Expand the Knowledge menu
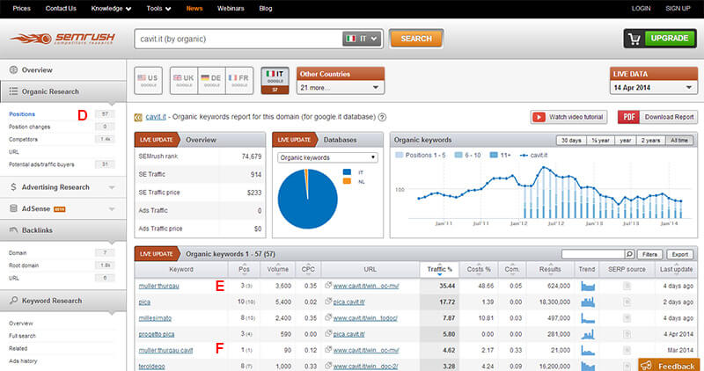Viewport: 704px width, 371px height. 111,9
